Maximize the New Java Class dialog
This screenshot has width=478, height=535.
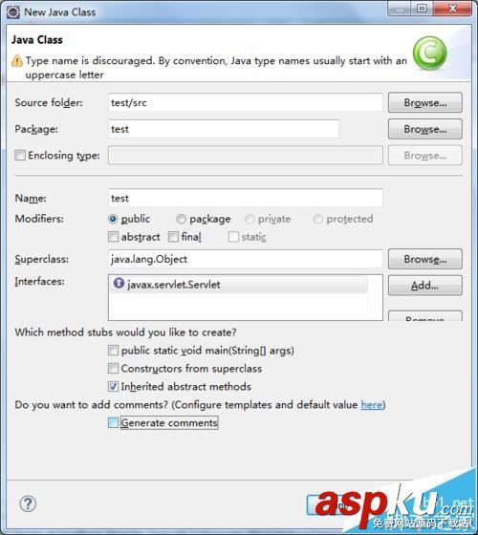pos(422,9)
